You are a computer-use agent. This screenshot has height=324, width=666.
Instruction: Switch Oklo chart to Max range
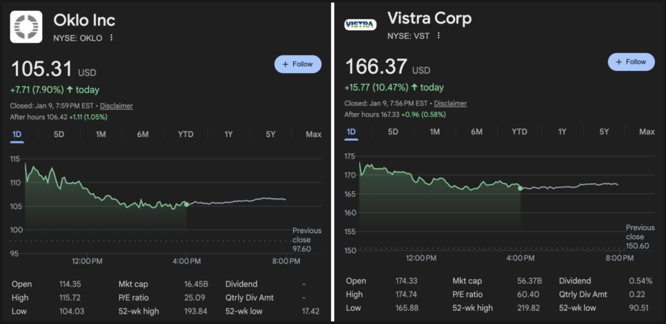[x=314, y=134]
